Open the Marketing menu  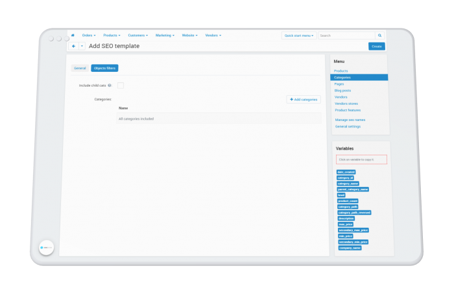click(x=165, y=35)
